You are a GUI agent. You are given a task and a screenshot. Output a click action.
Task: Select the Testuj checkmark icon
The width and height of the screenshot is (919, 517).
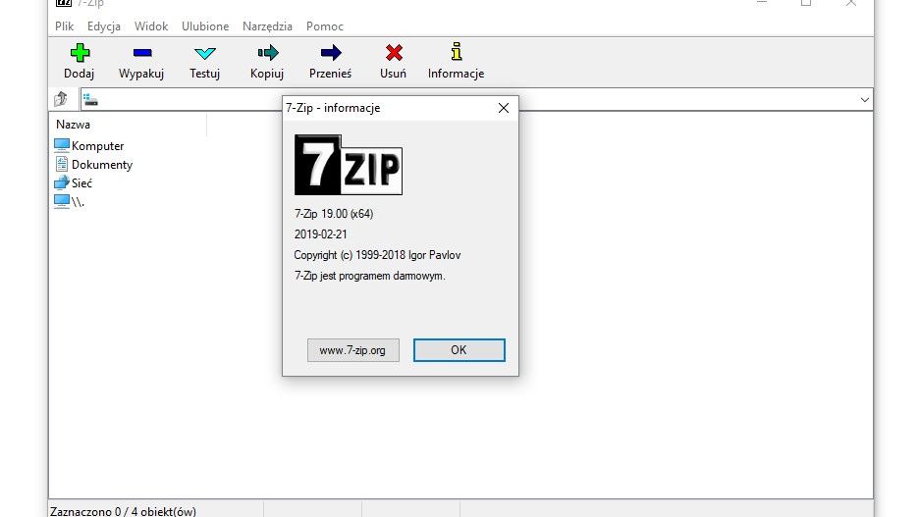click(x=204, y=53)
